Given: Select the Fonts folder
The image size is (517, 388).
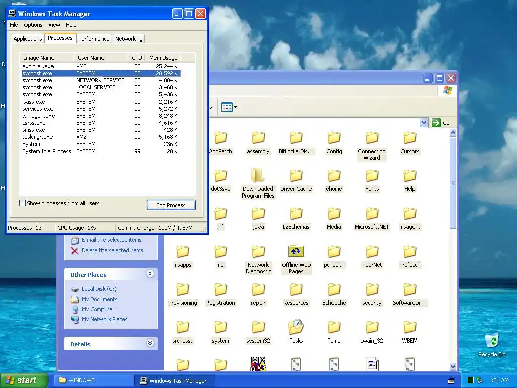Looking at the screenshot, I should 372,181.
